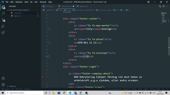
Task: Open the Extensions view
Action: point(3,32)
